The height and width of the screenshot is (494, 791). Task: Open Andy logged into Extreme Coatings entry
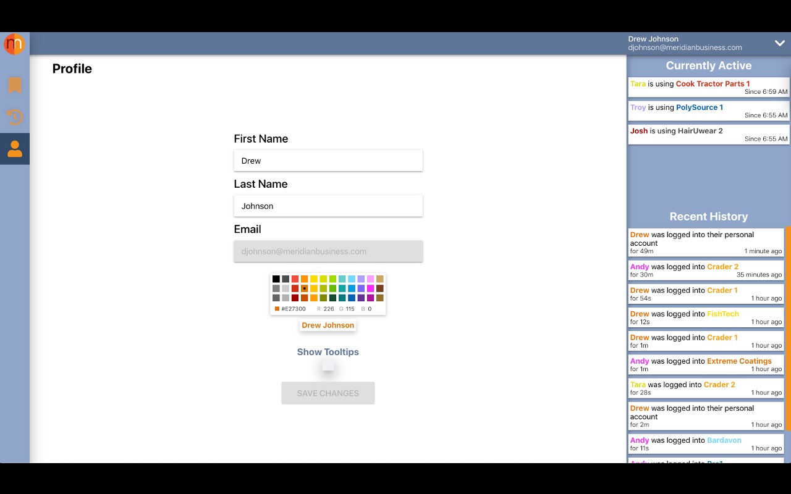(706, 364)
